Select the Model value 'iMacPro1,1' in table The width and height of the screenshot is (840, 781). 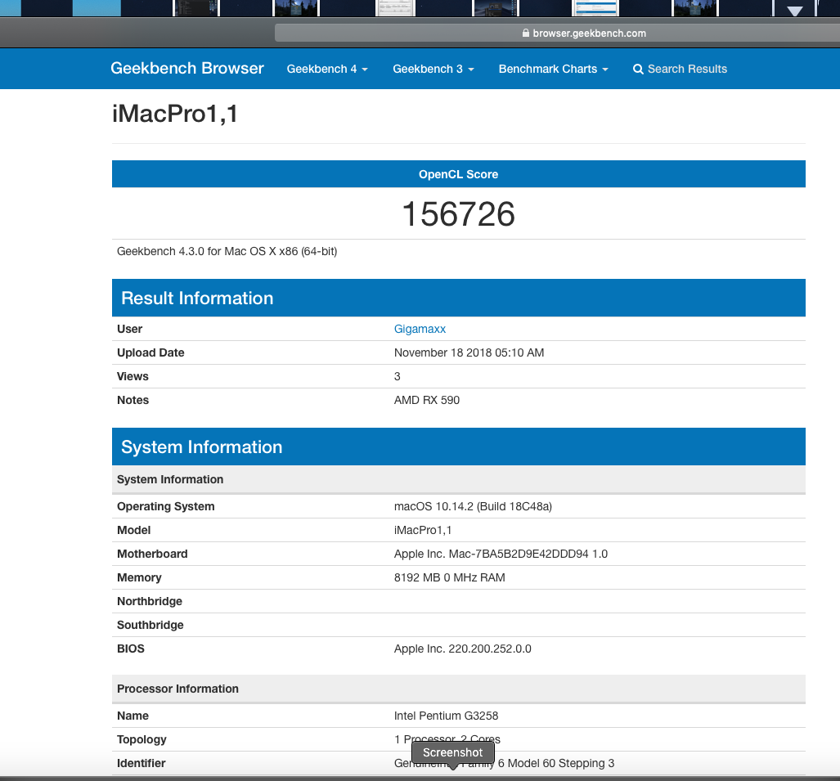point(423,530)
